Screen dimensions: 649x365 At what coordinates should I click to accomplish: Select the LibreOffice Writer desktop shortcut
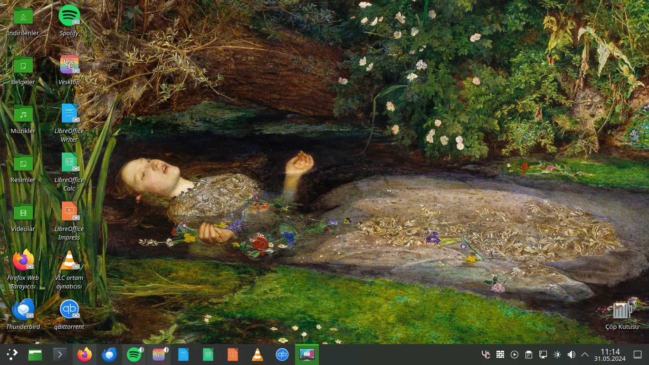click(x=69, y=123)
